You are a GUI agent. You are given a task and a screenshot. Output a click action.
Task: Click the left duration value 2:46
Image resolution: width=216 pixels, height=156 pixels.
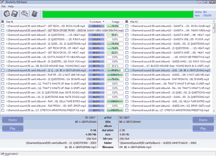coord(93,130)
